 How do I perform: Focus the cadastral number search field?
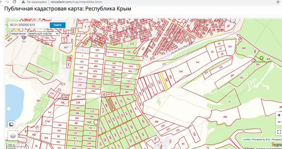tap(29, 25)
